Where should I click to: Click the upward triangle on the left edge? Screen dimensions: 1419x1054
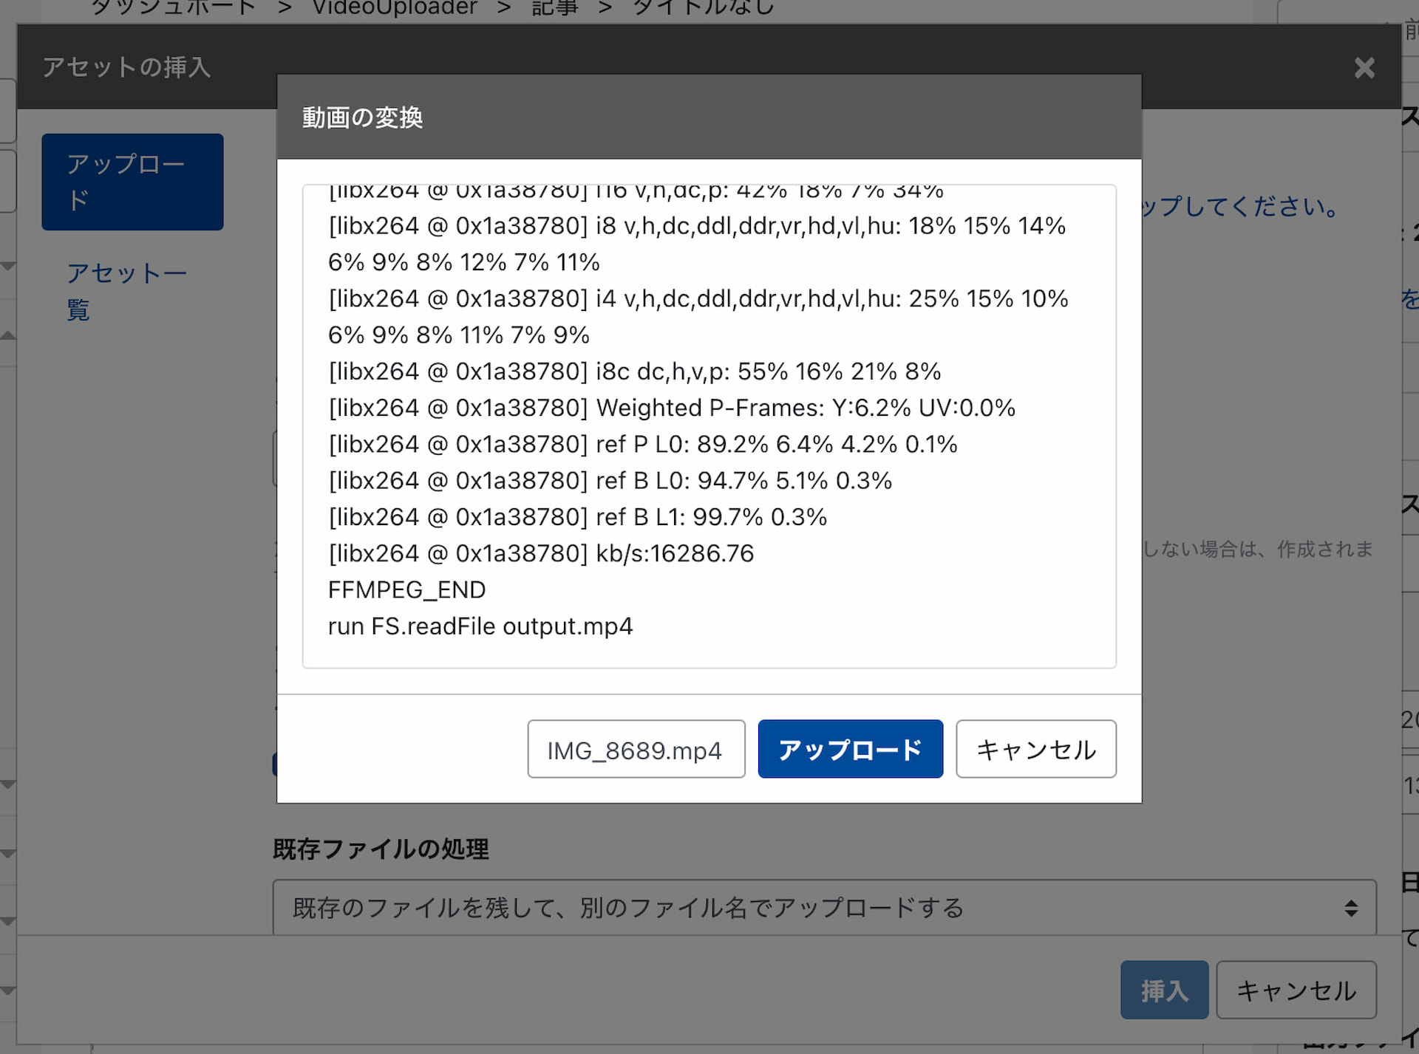click(8, 336)
